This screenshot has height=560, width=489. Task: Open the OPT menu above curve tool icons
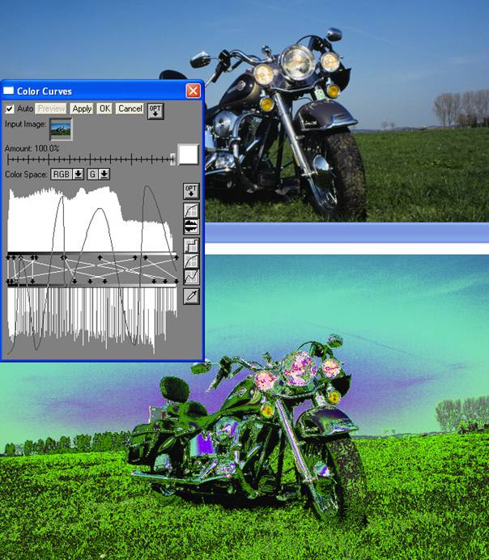click(191, 191)
